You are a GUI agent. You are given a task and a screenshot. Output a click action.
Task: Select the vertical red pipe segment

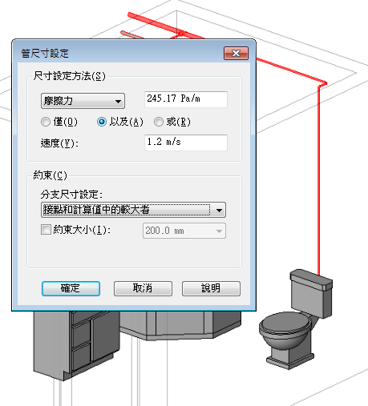pos(319,179)
